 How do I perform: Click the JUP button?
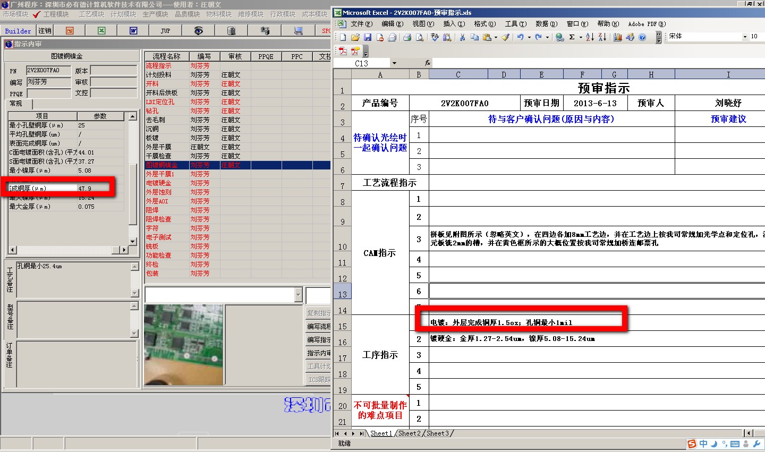[x=166, y=31]
